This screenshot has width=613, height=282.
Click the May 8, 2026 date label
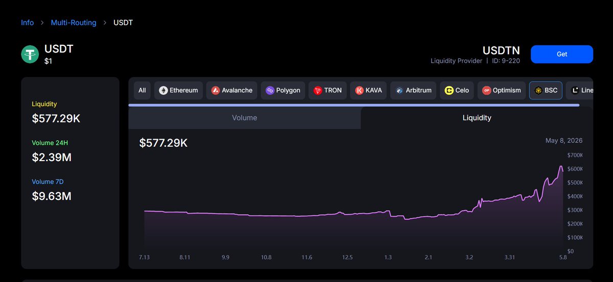click(564, 141)
